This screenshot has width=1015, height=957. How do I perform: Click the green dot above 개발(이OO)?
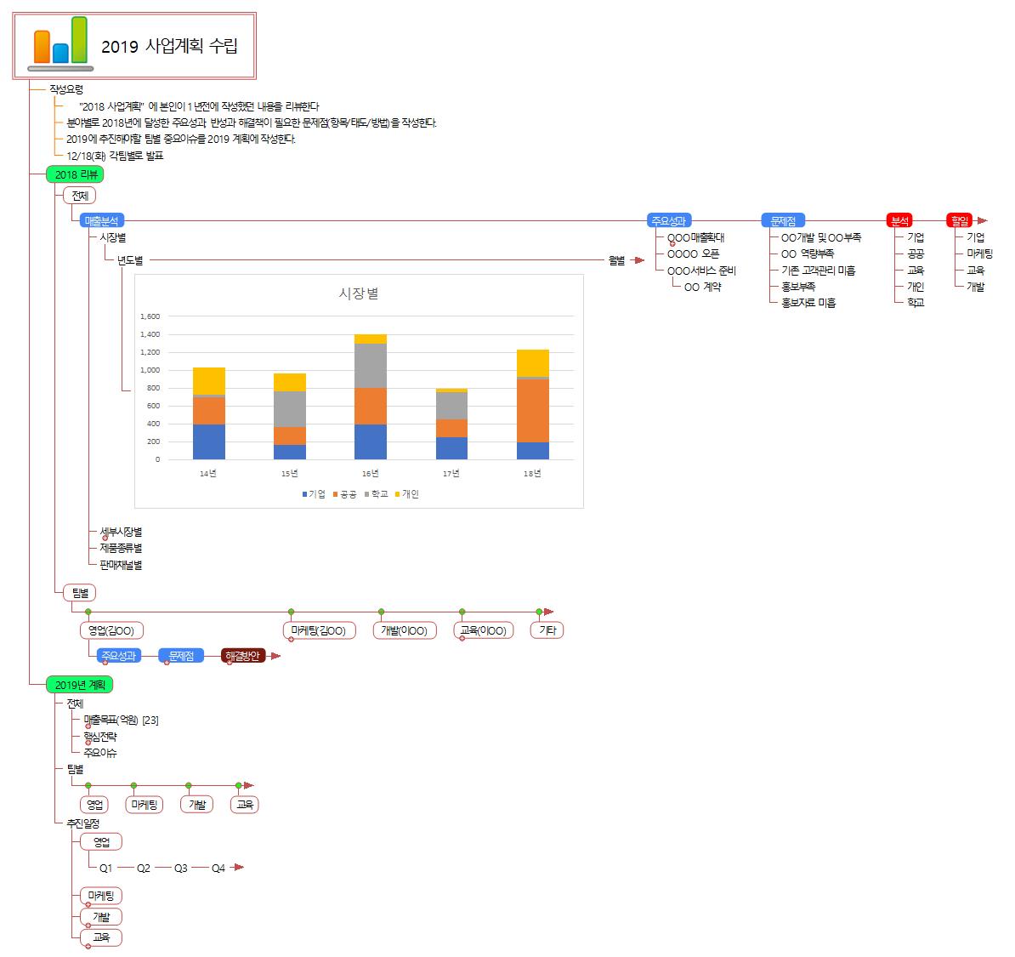click(x=382, y=612)
